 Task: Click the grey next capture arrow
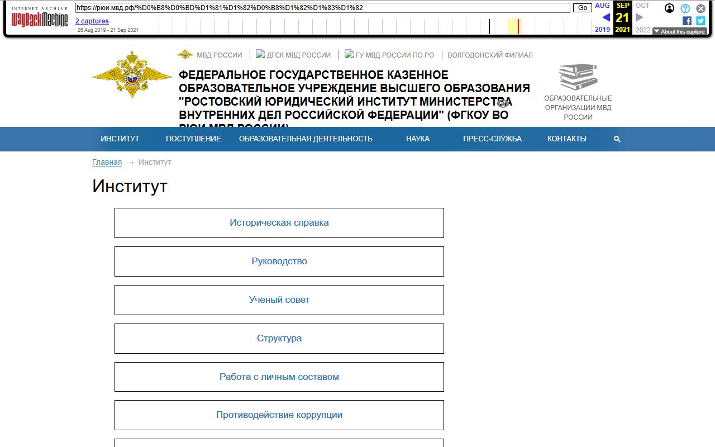pos(640,17)
